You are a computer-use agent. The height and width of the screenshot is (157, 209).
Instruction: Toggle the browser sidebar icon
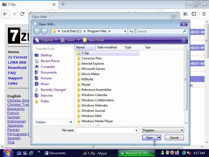[194, 14]
